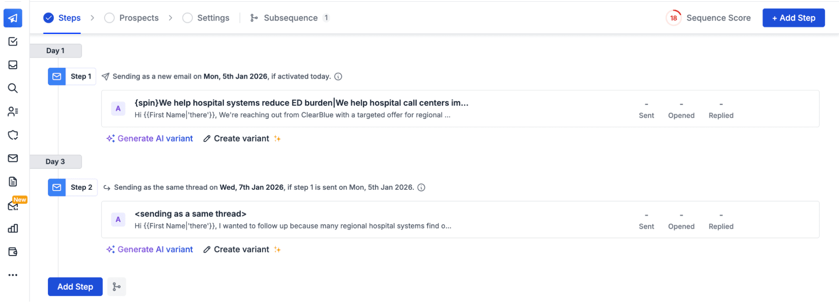This screenshot has height=302, width=839.
Task: Click the wallet icon in sidebar
Action: tap(13, 252)
